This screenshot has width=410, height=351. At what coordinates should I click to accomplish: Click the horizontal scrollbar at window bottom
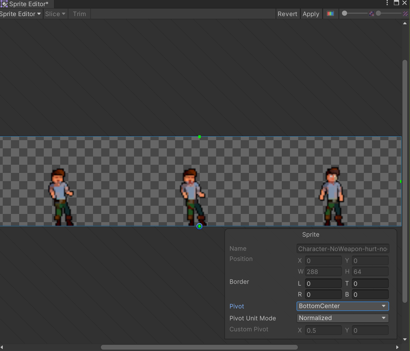pos(199,347)
